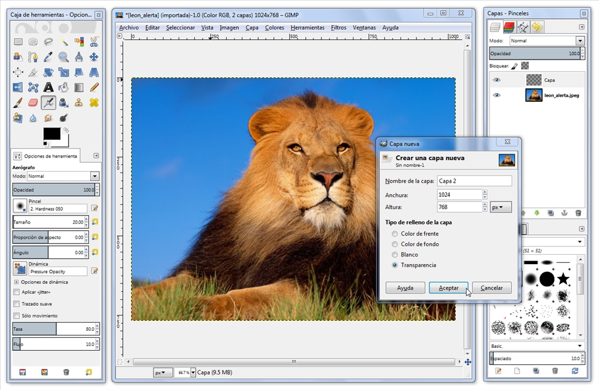Image resolution: width=599 pixels, height=390 pixels.
Task: Open the Filtros menu
Action: (x=338, y=28)
